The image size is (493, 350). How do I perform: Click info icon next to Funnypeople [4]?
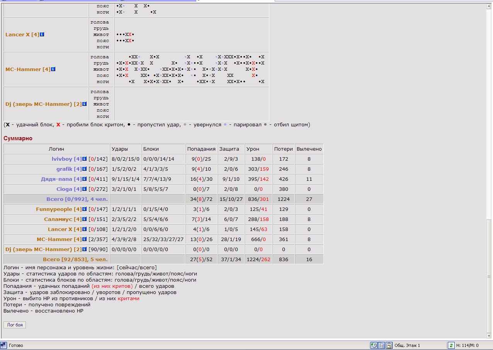pos(85,209)
